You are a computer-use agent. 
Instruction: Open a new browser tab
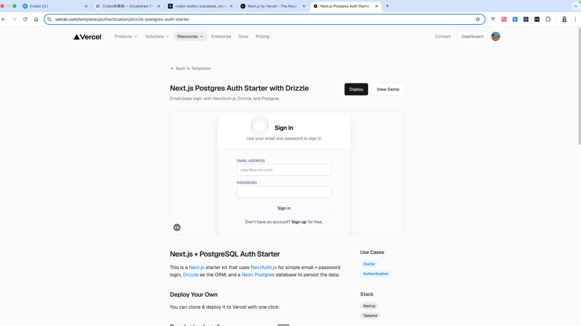pyautogui.click(x=387, y=6)
